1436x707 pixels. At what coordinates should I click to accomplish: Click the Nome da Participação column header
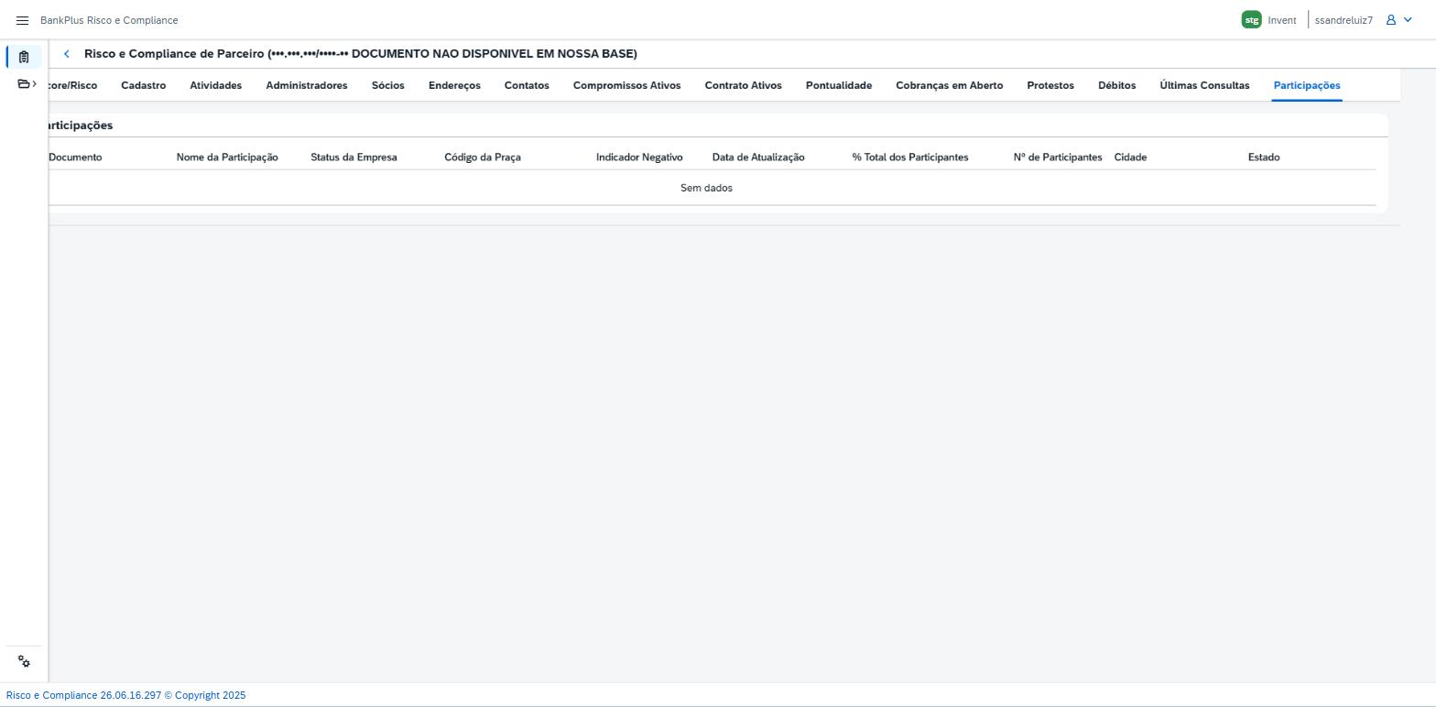pos(227,158)
